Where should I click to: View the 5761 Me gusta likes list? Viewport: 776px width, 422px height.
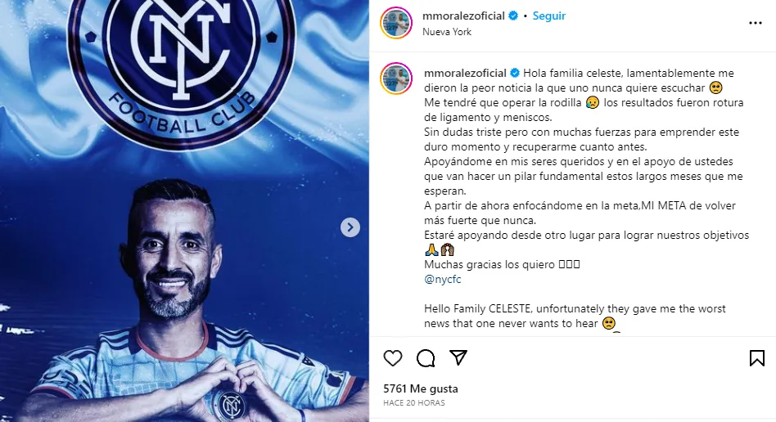[x=421, y=388]
